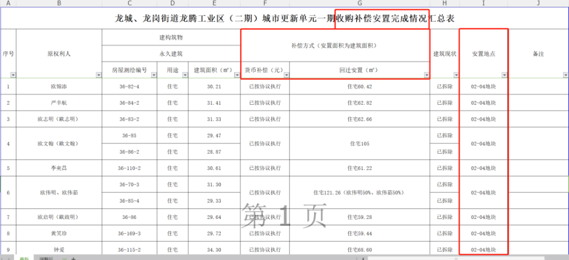569x260 pixels.
Task: Select the name cell 李奕昌
Action: 59,168
